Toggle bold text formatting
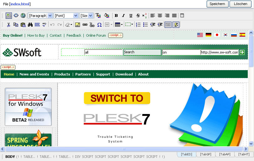This screenshot has width=254, height=161. 116,16
